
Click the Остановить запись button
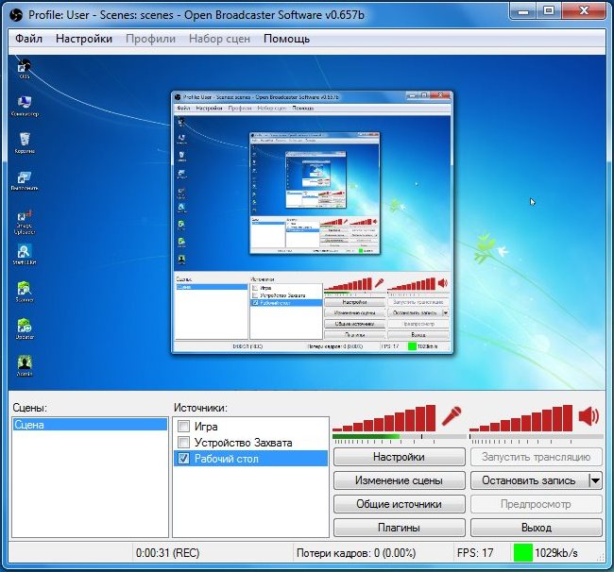pos(529,480)
